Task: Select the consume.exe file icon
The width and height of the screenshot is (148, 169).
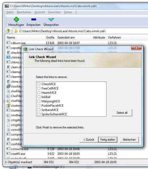Action: point(8,149)
